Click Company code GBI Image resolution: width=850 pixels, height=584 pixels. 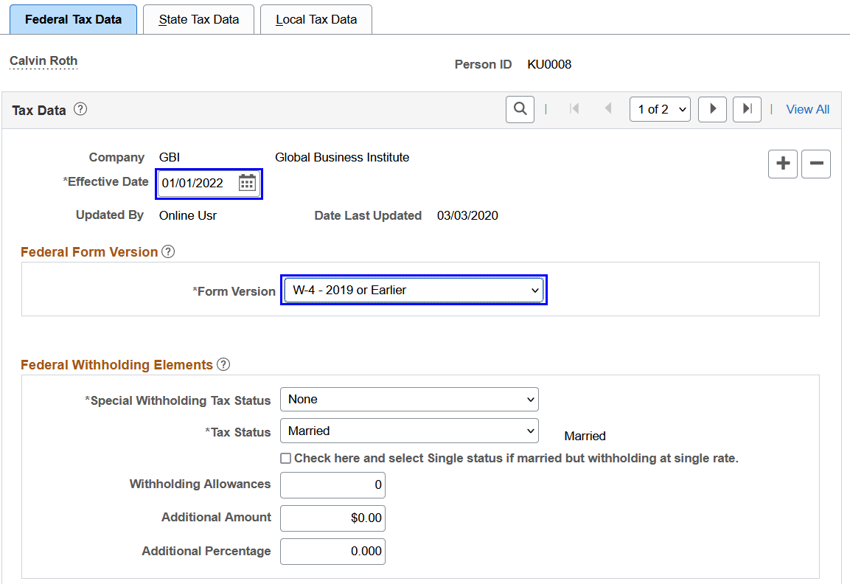[x=169, y=157]
